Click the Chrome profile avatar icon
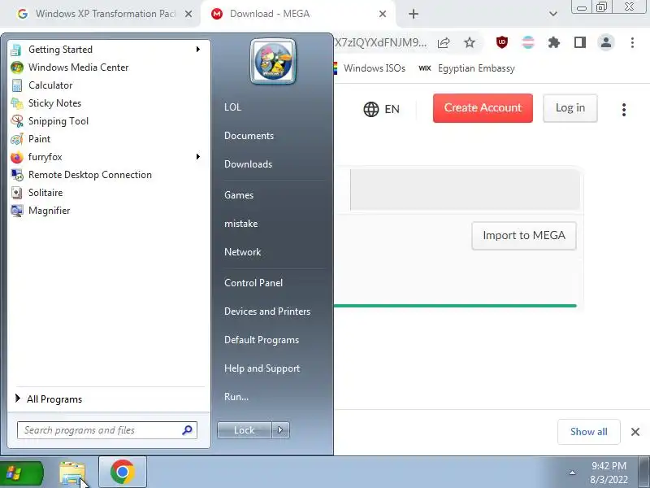Viewport: 650px width, 488px height. pos(605,42)
